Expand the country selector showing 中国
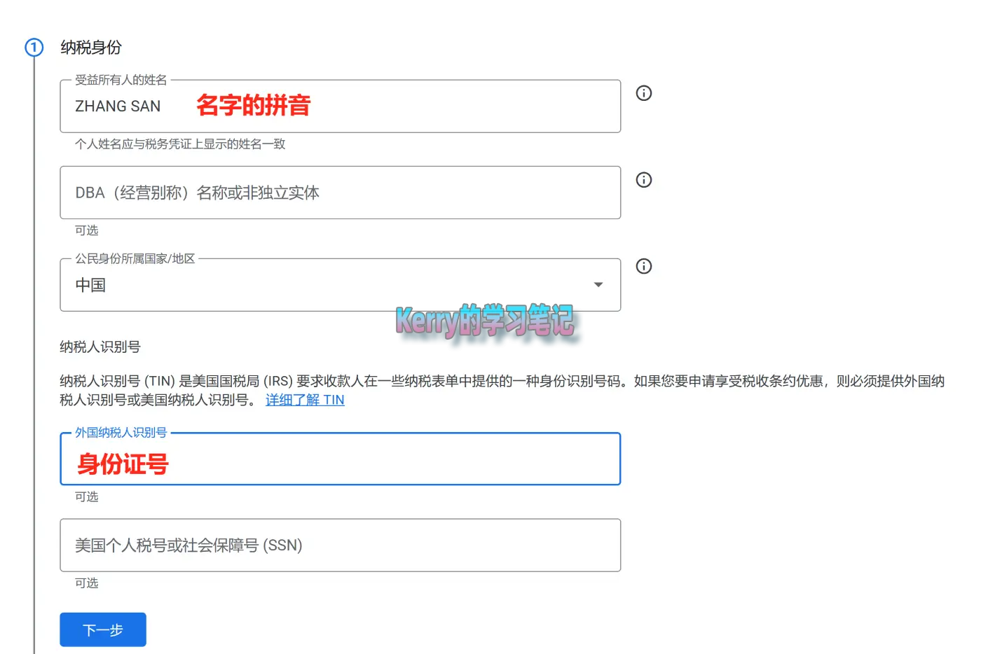This screenshot has height=654, width=981. tap(340, 285)
